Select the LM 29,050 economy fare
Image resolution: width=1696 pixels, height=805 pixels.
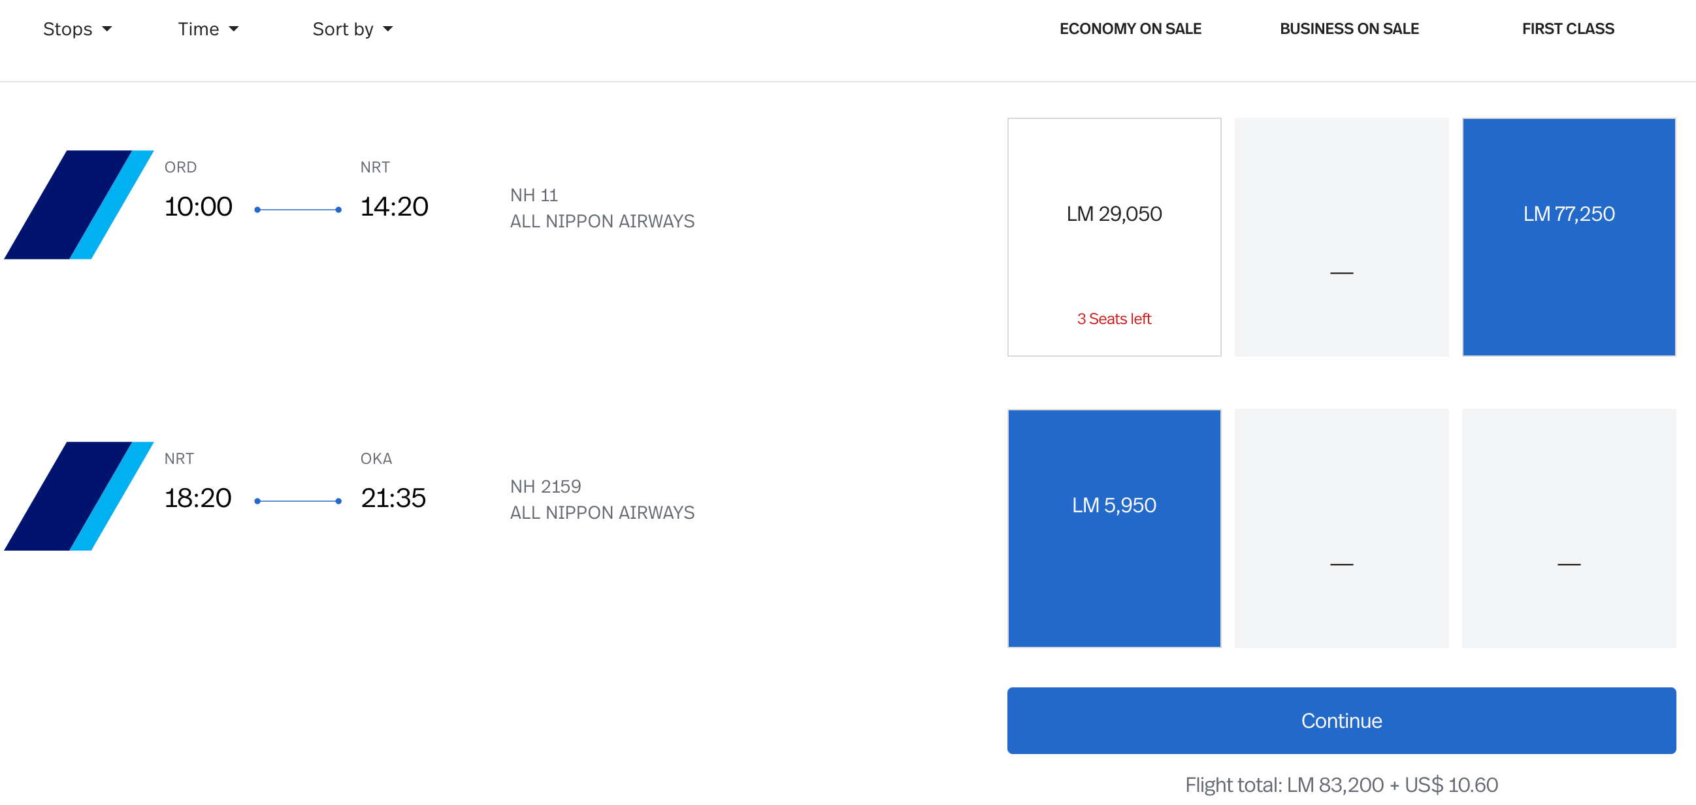click(1114, 237)
